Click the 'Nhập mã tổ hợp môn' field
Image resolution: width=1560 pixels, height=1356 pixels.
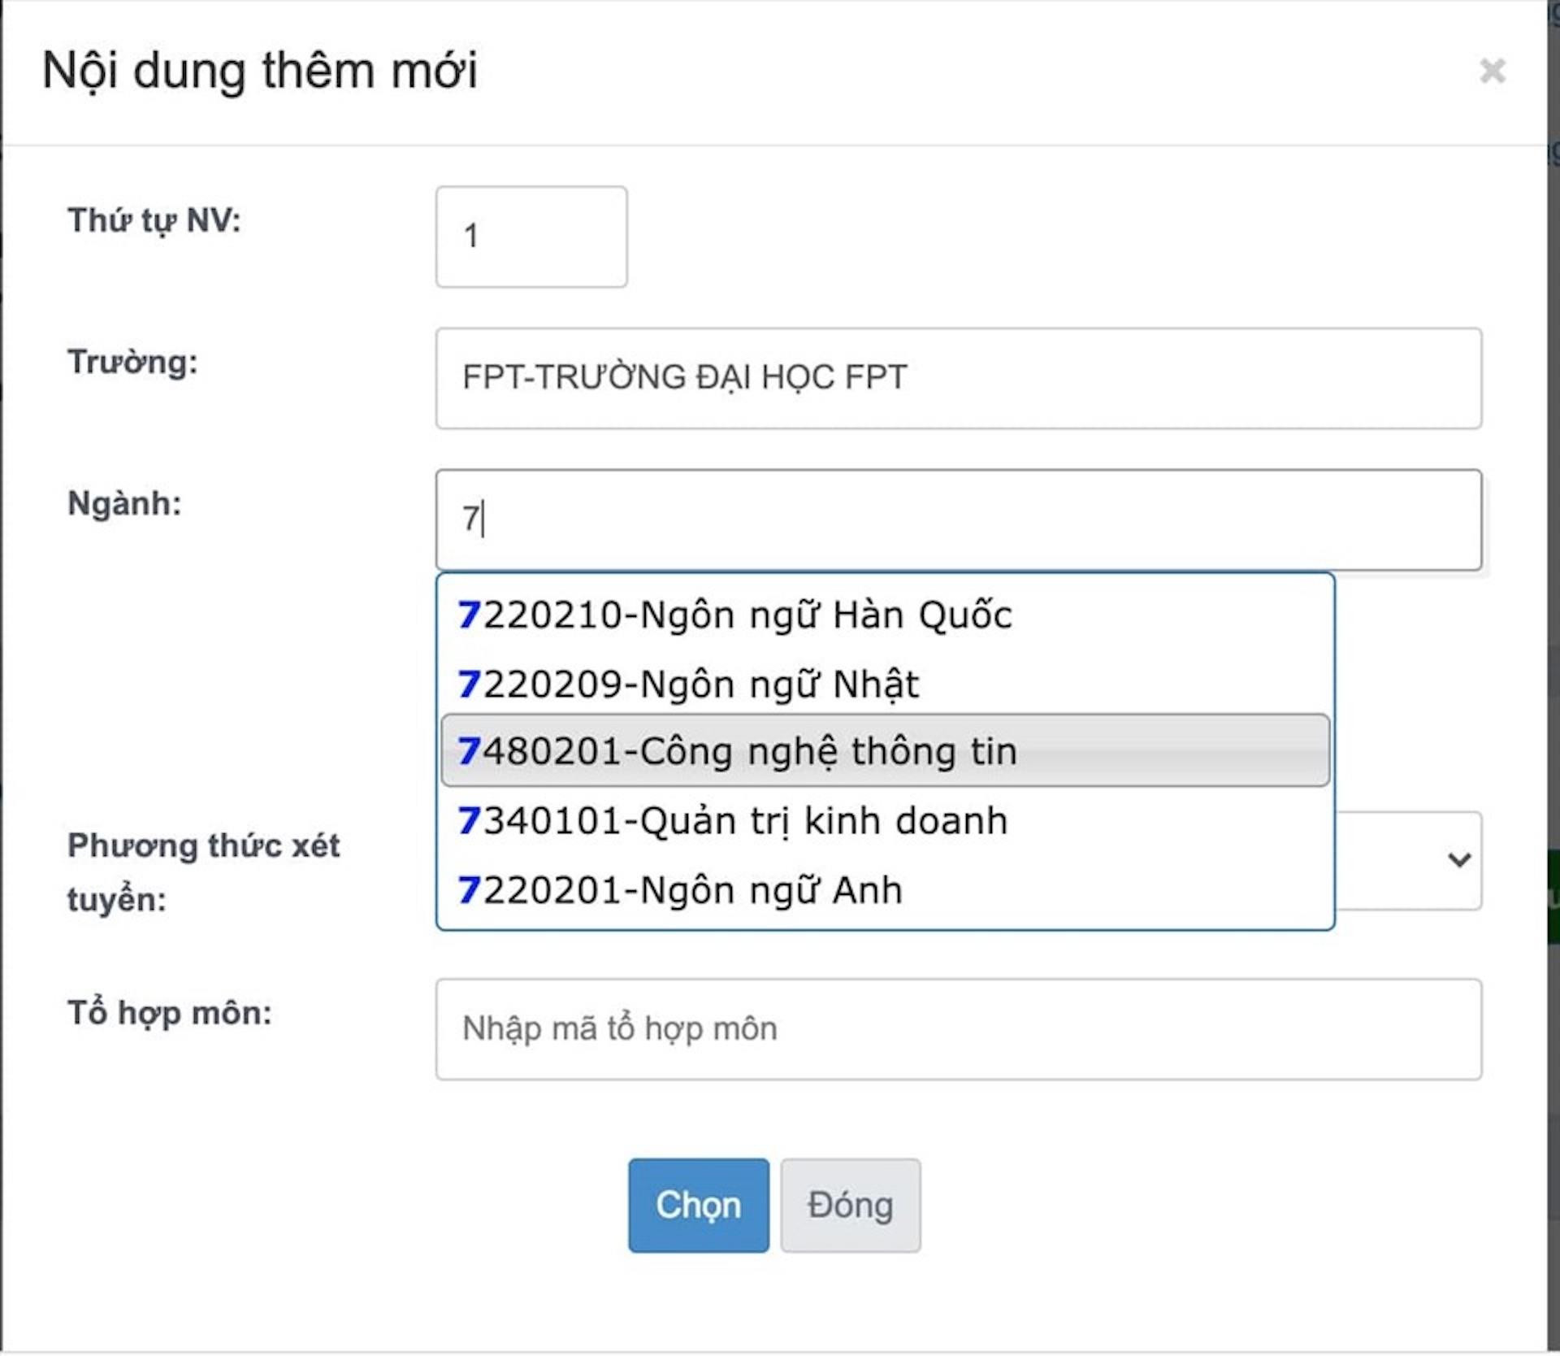tap(959, 1028)
